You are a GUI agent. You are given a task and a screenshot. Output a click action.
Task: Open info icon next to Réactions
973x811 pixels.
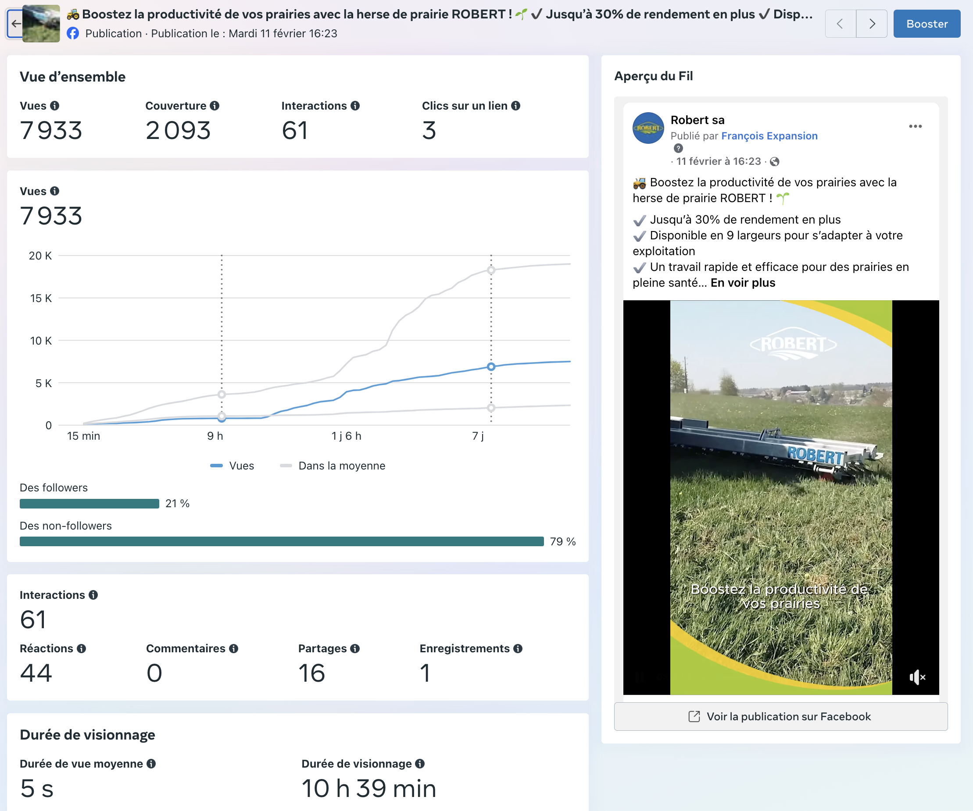click(x=82, y=648)
